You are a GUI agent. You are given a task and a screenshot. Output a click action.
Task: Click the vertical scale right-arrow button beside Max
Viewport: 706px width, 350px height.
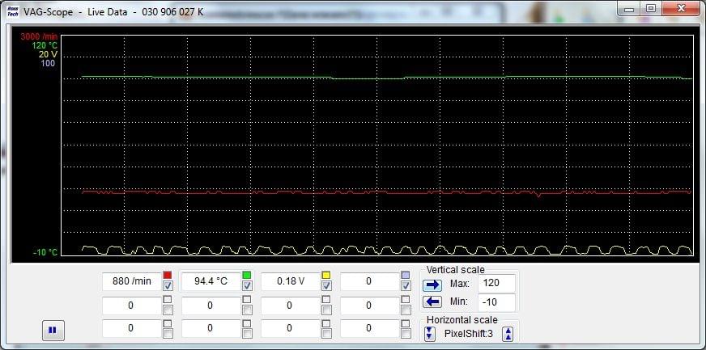(x=432, y=285)
